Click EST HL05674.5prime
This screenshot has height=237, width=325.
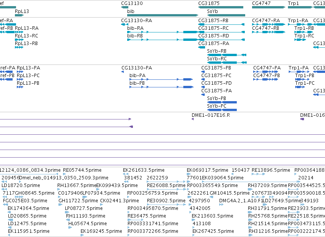point(87,224)
